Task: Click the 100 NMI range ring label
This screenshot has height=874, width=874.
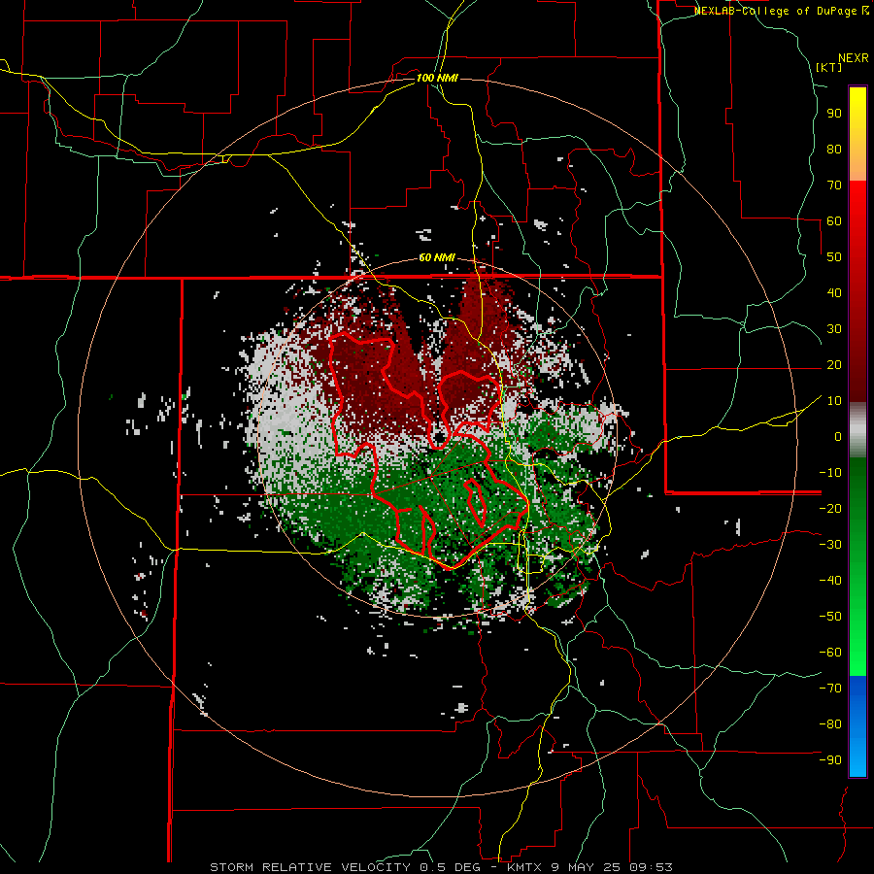Action: [x=437, y=78]
